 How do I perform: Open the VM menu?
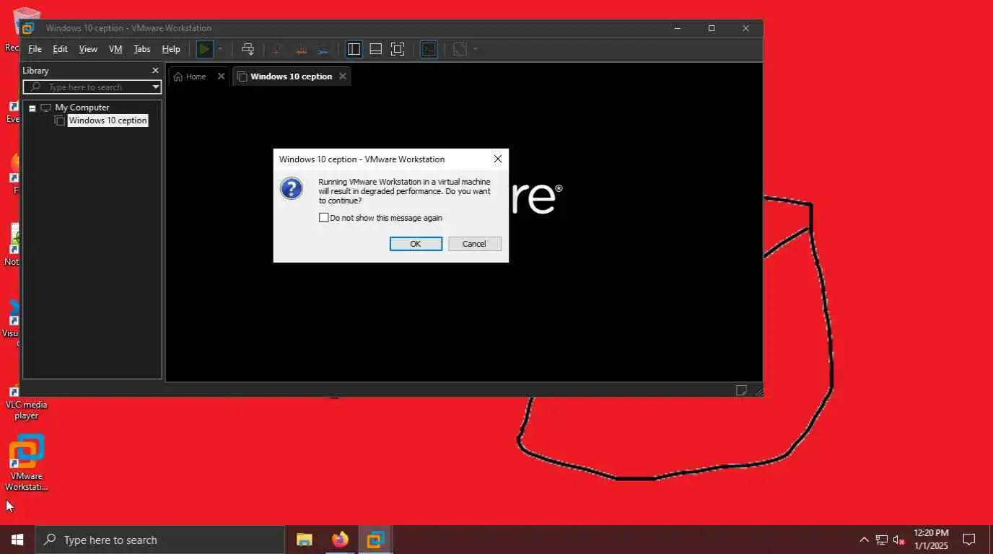coord(115,49)
